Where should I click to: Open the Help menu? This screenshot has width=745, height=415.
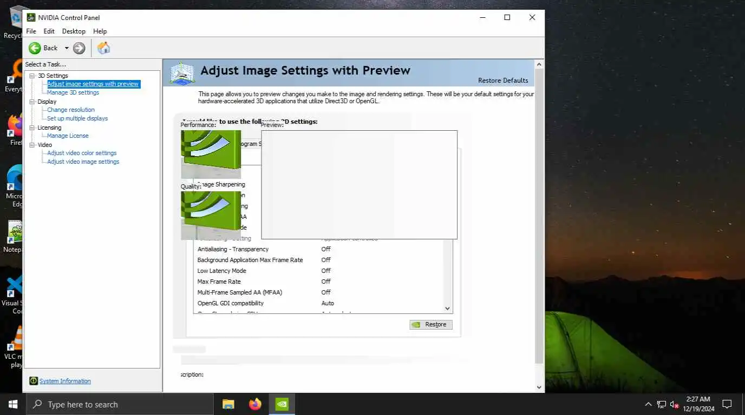100,31
